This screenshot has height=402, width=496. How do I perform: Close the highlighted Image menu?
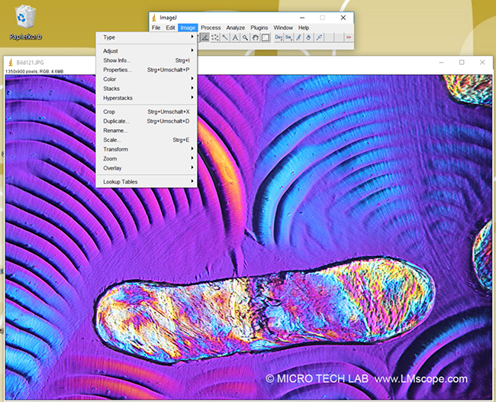pyautogui.click(x=188, y=28)
